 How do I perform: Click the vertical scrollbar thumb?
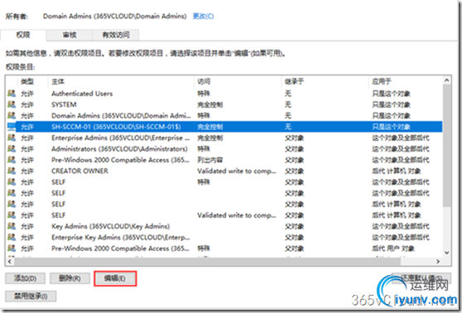446,146
